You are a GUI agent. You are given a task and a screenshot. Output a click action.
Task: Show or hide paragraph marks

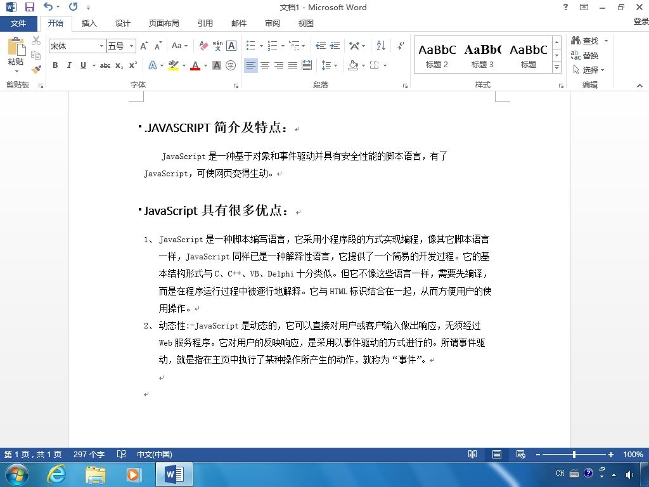[401, 46]
